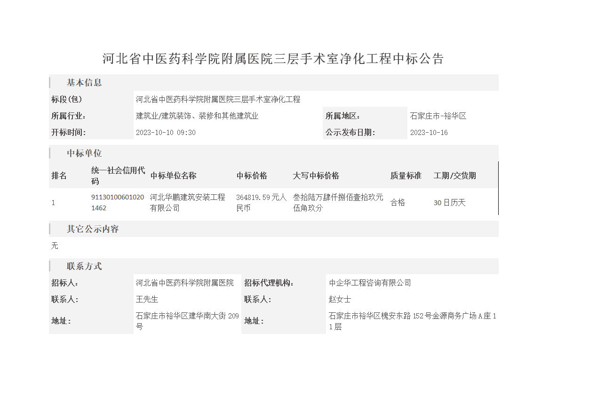
Task: Click the agency address on 槐安东路
Action: coord(412,321)
